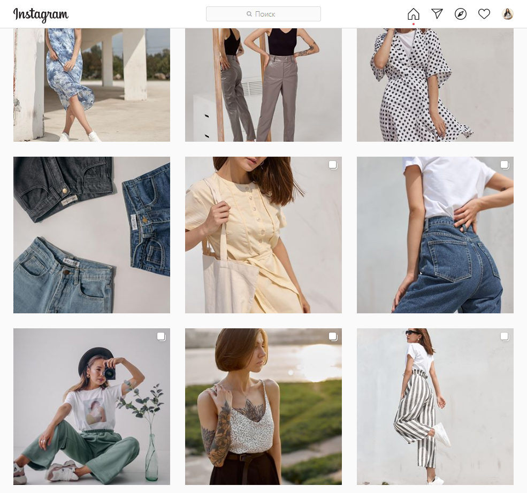Go to the Home feed icon
This screenshot has height=493, width=527.
413,14
